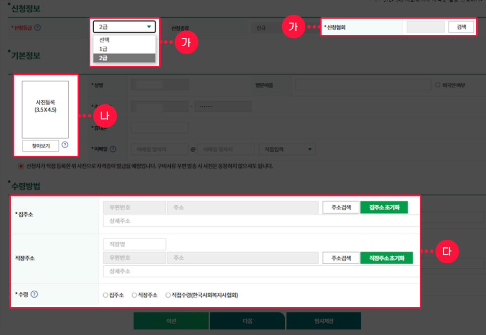The height and width of the screenshot is (335, 486).
Task: Reset work address via 직장주소 초기화
Action: [x=388, y=257]
